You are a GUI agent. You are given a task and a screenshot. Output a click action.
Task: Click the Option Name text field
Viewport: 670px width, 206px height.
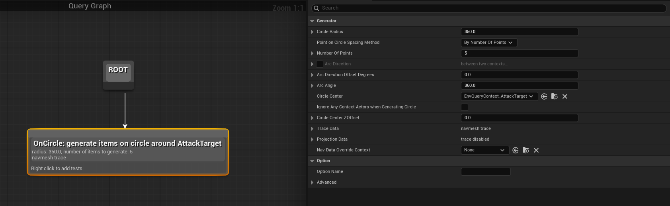(x=486, y=172)
